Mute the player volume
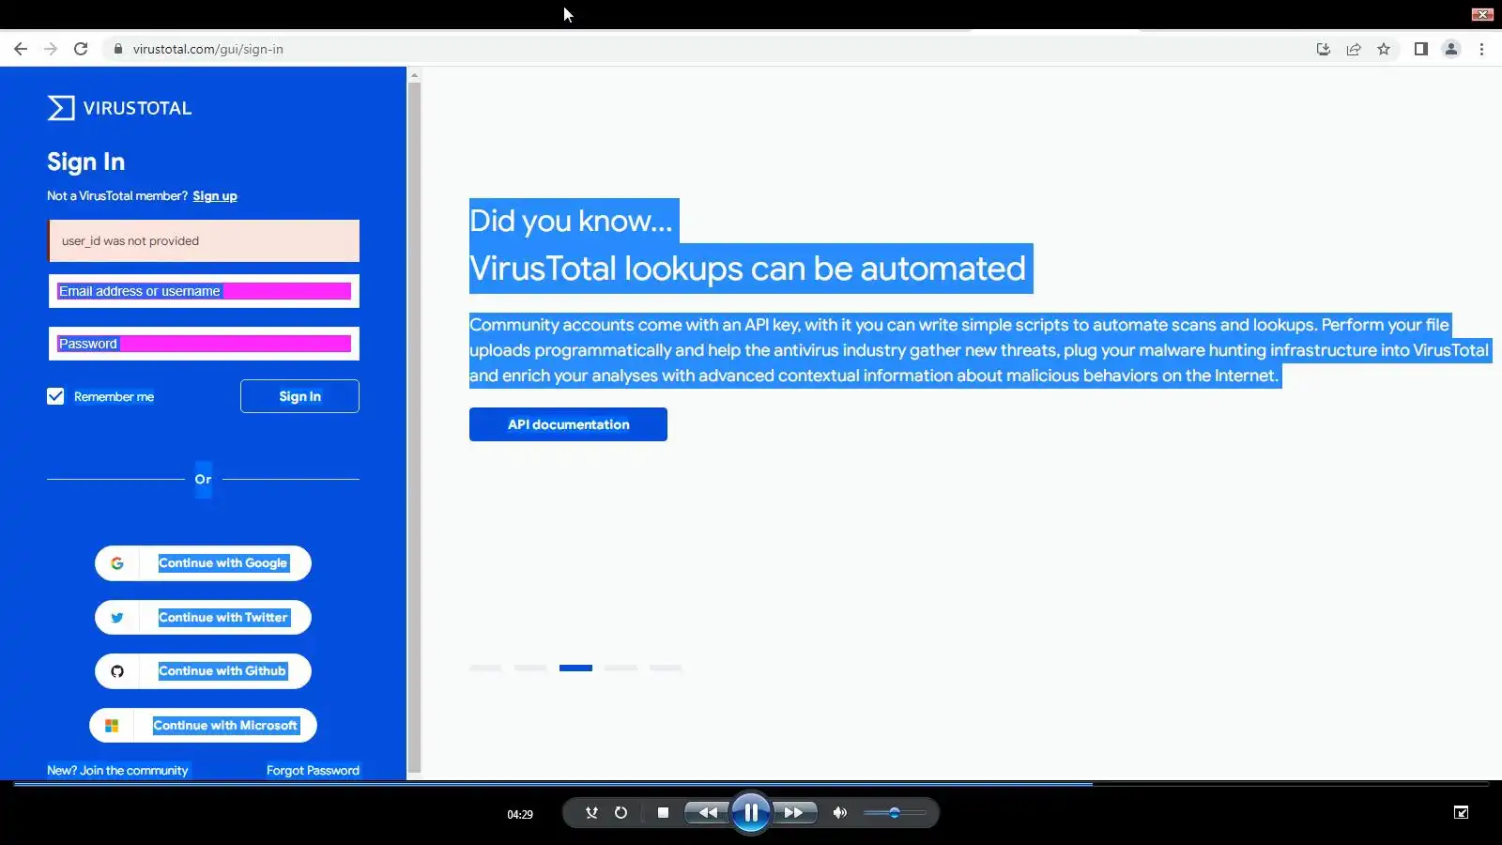Image resolution: width=1502 pixels, height=845 pixels. pos(840,813)
